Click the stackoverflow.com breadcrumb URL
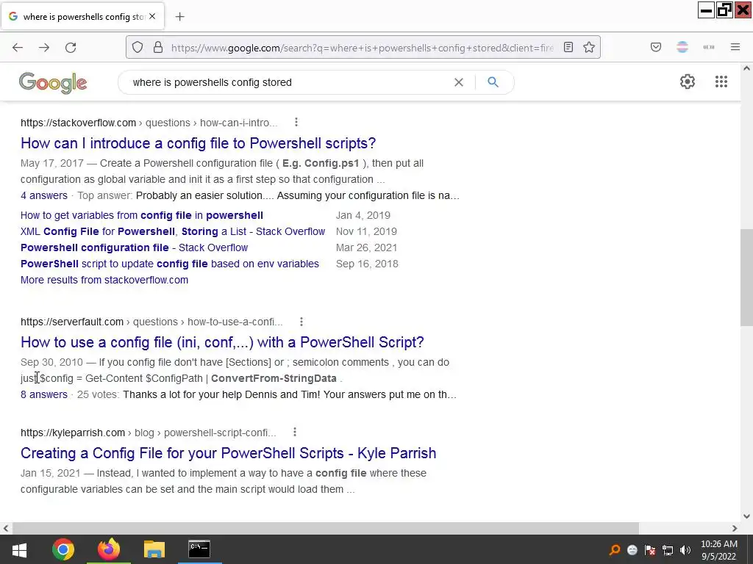 click(x=149, y=123)
